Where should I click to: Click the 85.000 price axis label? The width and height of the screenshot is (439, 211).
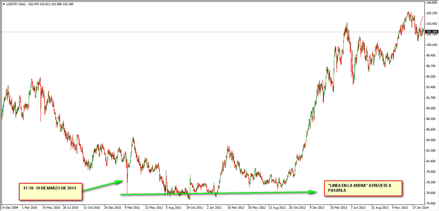(431, 140)
